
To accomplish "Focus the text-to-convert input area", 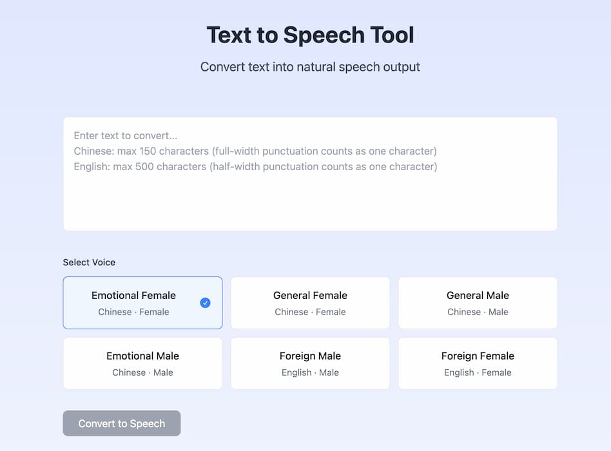I will [310, 200].
